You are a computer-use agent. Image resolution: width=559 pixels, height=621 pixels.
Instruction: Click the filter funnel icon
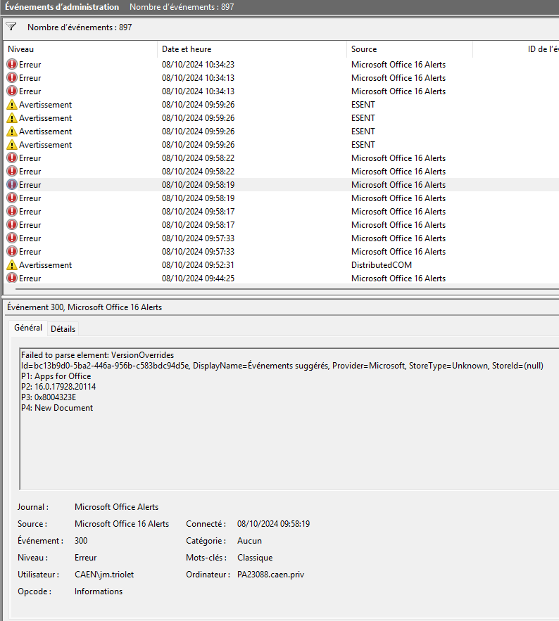point(11,27)
